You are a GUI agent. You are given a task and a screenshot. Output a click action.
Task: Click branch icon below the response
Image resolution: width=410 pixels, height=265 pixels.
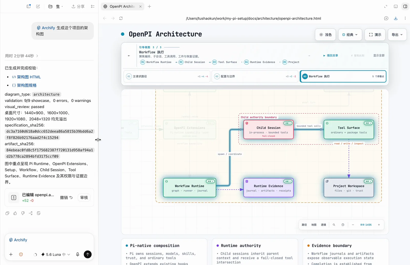31,213
